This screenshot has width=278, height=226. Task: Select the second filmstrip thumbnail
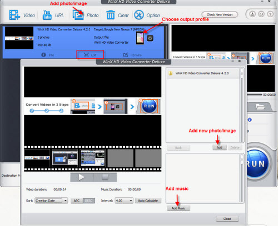(x=65, y=158)
